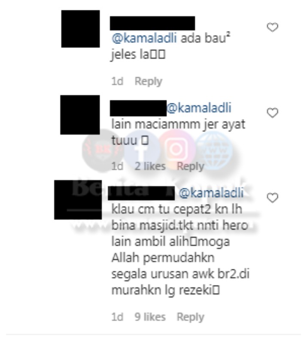Open third commenter's redacted username
The image size is (307, 343).
141,193
